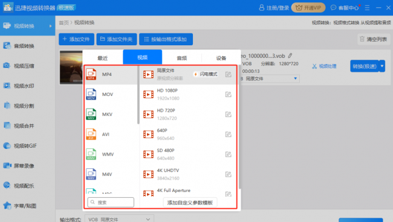
Task: Select the SD 480P preset row
Action: point(188,154)
